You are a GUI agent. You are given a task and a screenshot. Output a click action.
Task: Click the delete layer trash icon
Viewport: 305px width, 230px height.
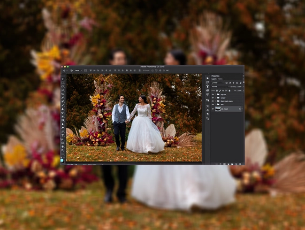(x=240, y=164)
